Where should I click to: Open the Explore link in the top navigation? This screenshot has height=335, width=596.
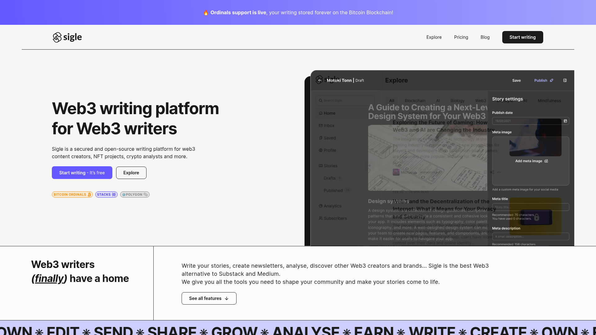click(434, 37)
